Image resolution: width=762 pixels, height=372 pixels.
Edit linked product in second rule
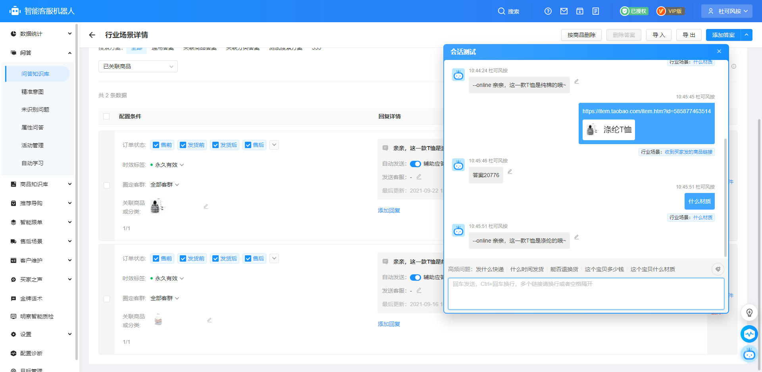click(x=210, y=320)
